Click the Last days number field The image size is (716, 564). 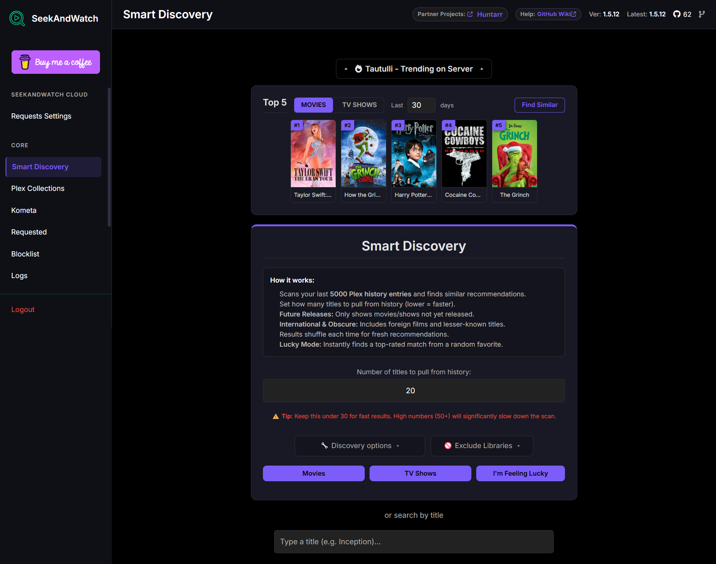click(x=421, y=105)
